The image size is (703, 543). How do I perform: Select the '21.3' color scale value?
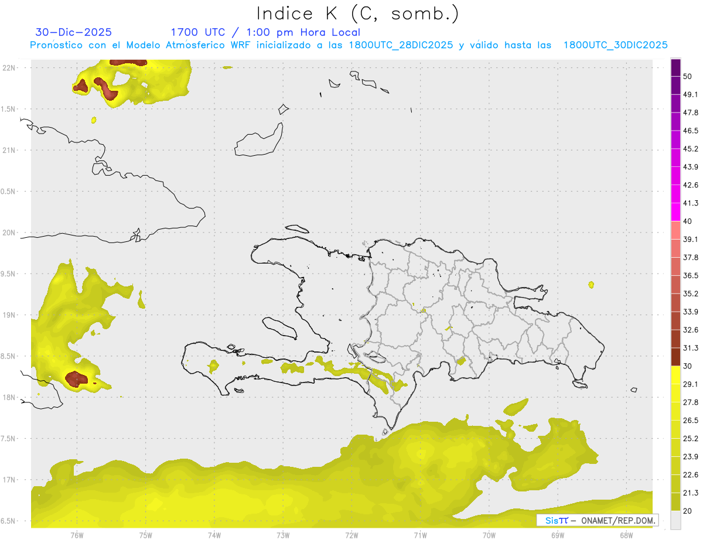[691, 493]
